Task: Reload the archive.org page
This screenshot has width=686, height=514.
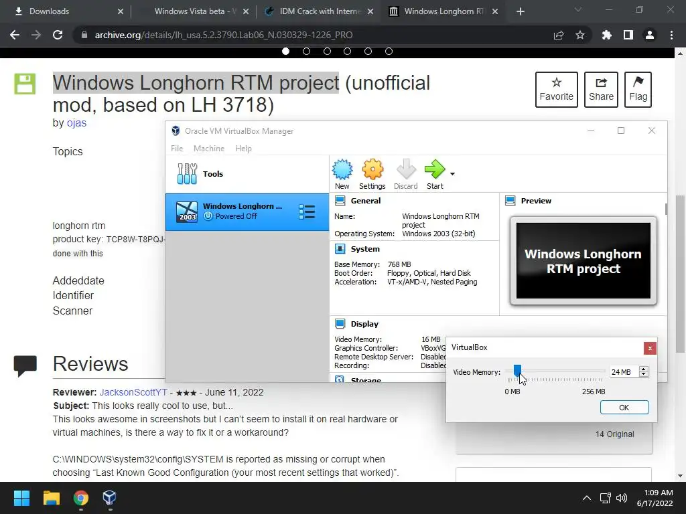Action: 58,35
